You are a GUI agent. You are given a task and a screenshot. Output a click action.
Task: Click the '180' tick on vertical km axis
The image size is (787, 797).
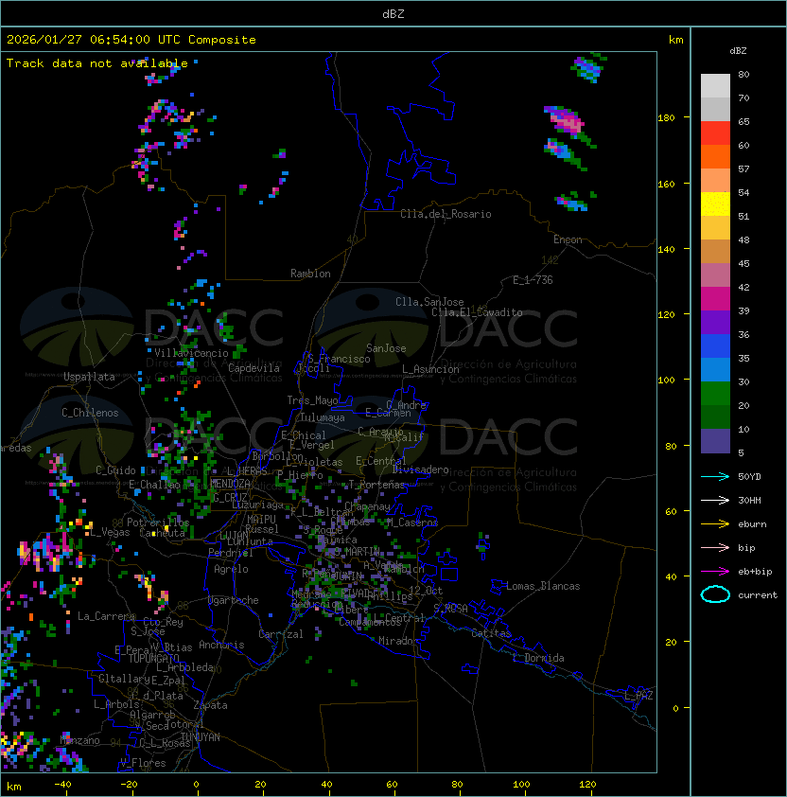click(x=666, y=118)
